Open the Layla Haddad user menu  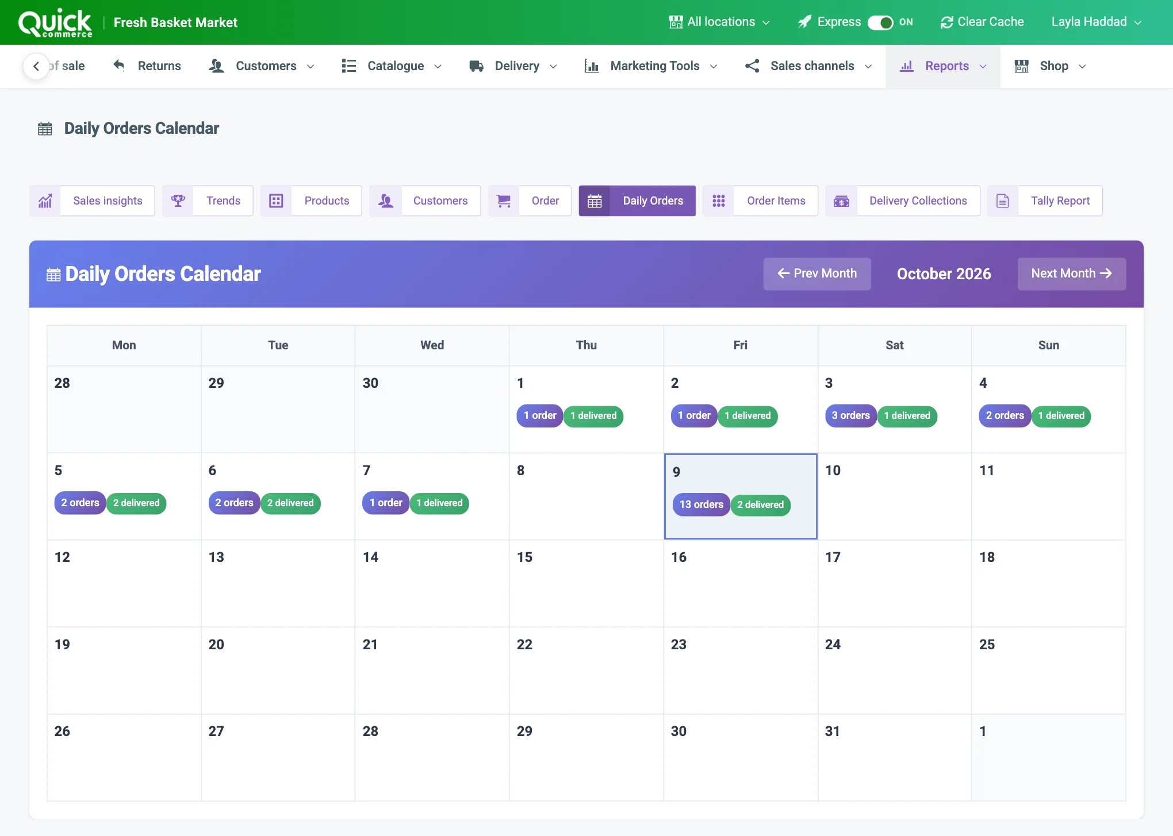point(1096,22)
